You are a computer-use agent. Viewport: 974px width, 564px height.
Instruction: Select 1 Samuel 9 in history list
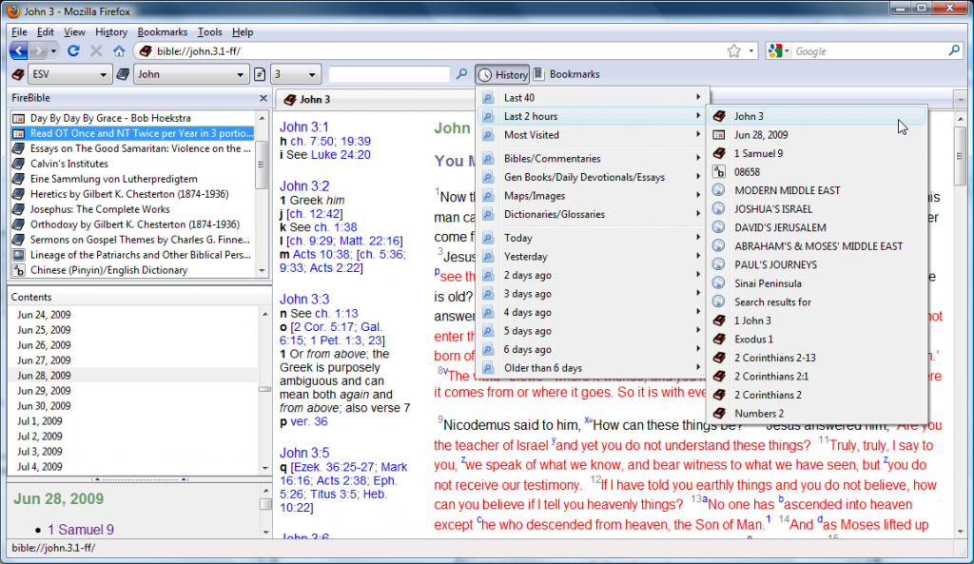pos(758,153)
